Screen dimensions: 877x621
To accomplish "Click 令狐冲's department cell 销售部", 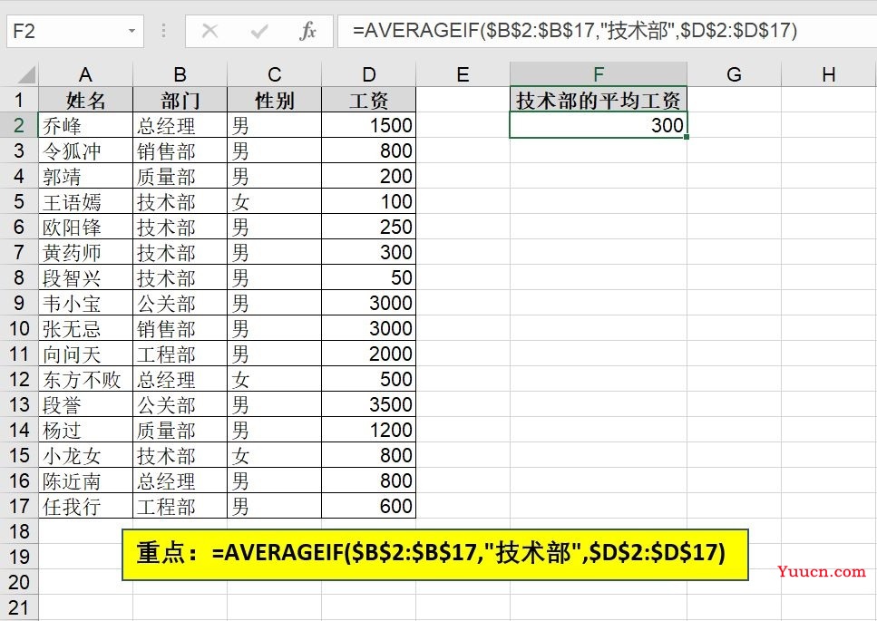I will (x=180, y=150).
